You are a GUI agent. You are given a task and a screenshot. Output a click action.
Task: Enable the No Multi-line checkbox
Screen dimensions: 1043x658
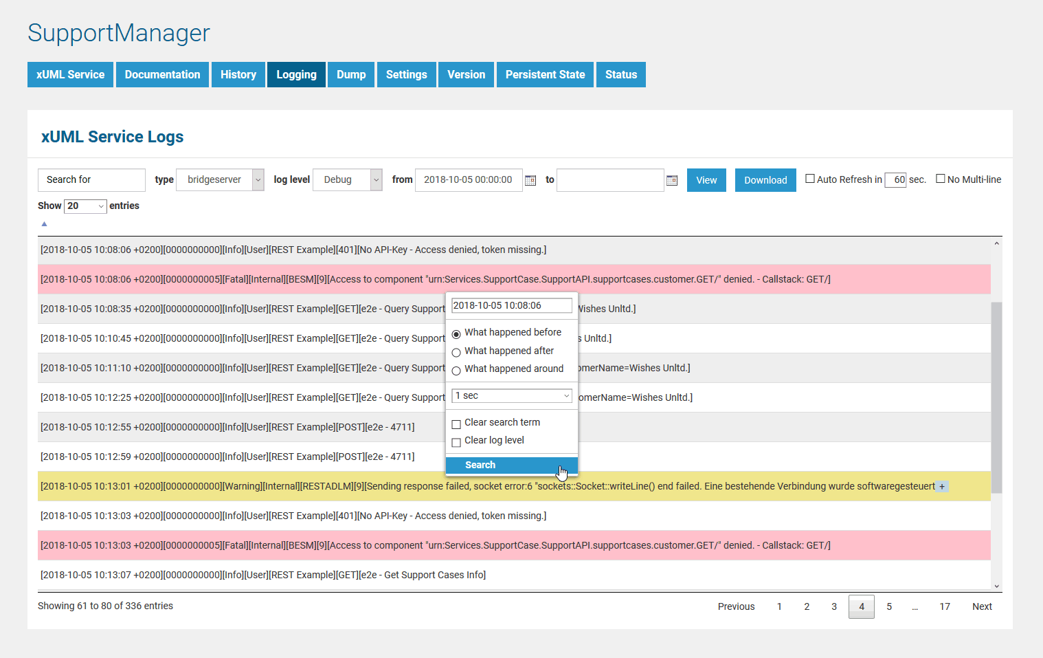(x=941, y=179)
